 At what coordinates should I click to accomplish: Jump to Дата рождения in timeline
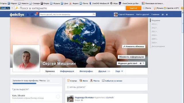coord(158,46)
